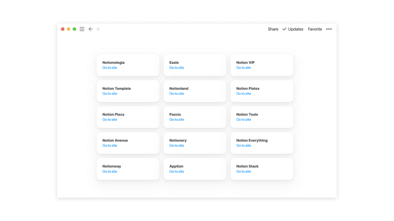This screenshot has width=394, height=221.
Task: Go forward with the right arrow
Action: tap(98, 29)
